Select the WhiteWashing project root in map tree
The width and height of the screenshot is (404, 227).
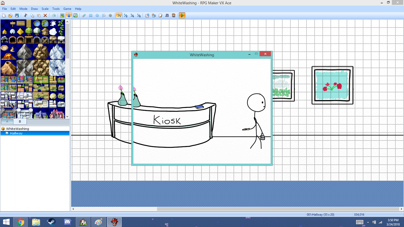pos(17,129)
